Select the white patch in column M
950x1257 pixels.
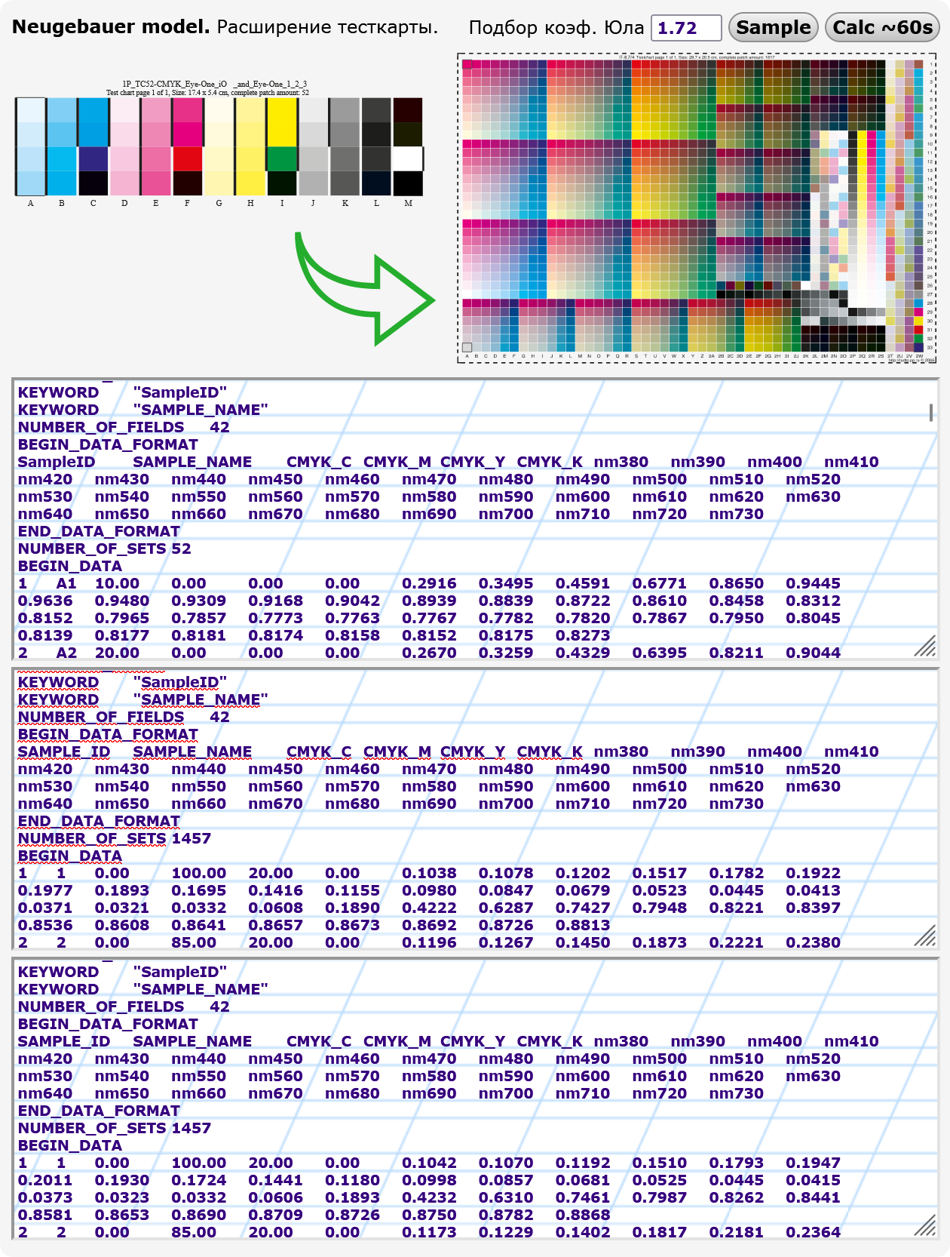[408, 158]
